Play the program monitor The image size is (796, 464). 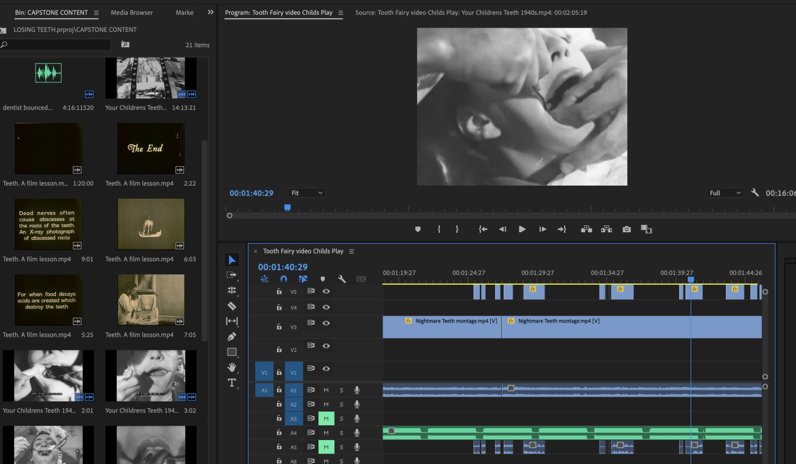[522, 229]
